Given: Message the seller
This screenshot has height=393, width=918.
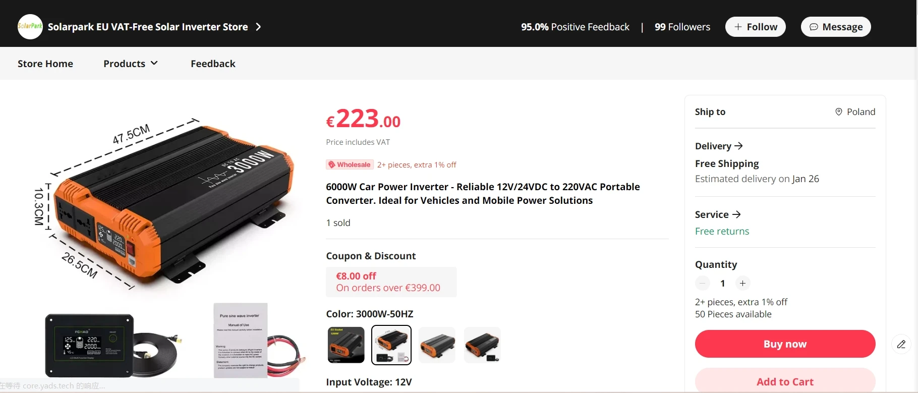Looking at the screenshot, I should tap(836, 27).
